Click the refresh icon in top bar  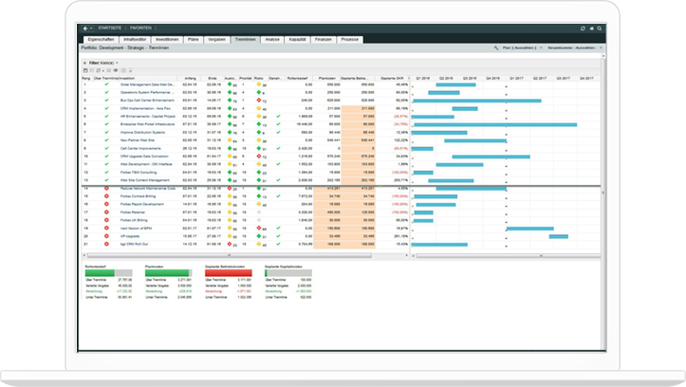pyautogui.click(x=582, y=28)
